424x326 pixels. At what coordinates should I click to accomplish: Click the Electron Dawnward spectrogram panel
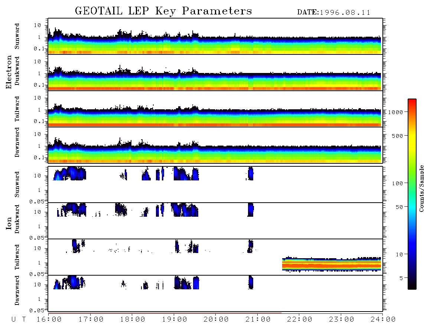[x=215, y=145]
